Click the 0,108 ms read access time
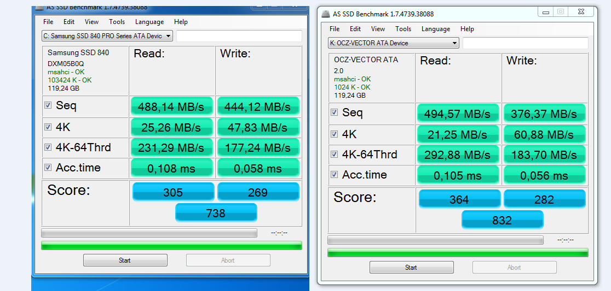This screenshot has width=611, height=291. (172, 168)
